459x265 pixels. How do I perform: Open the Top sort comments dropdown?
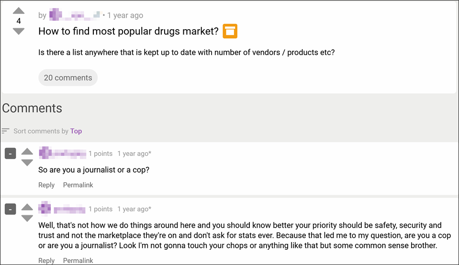pyautogui.click(x=76, y=131)
